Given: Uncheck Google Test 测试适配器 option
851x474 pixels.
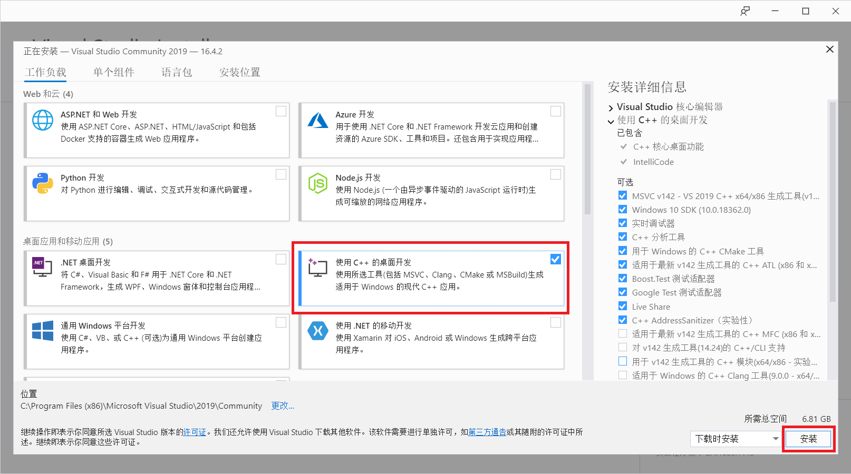Looking at the screenshot, I should point(623,292).
